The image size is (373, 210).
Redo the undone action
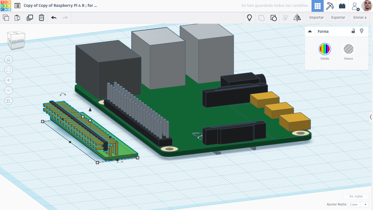(65, 18)
